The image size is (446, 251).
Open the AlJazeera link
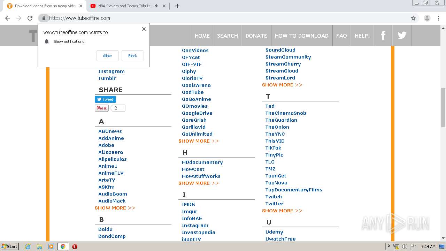click(110, 152)
